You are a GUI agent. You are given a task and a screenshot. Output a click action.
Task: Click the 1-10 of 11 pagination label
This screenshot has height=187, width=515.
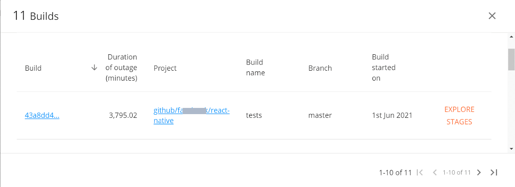[395, 173]
